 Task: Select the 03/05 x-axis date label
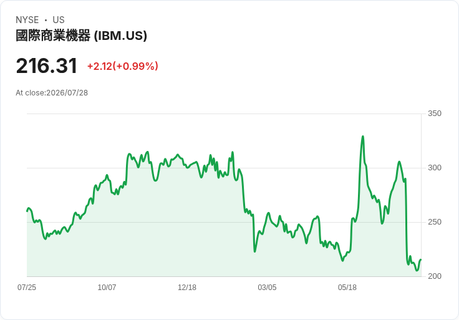click(x=267, y=288)
